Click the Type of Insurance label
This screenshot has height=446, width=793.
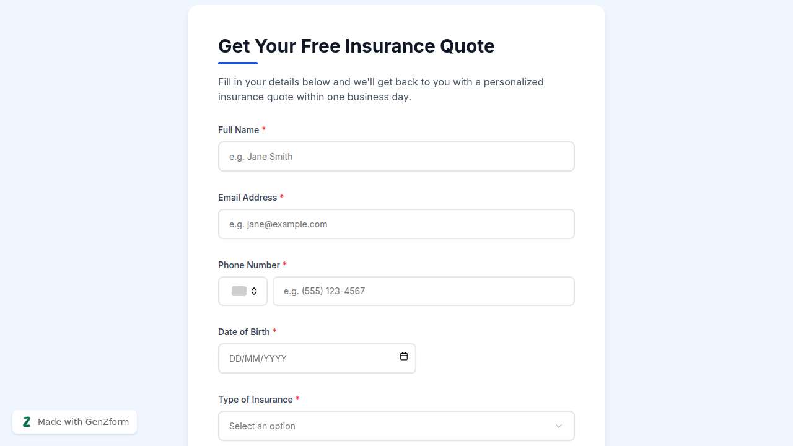255,400
